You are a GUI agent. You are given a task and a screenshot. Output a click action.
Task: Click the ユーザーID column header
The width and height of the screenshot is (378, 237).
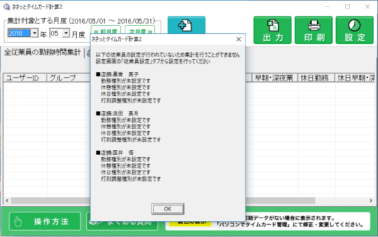pyautogui.click(x=25, y=78)
